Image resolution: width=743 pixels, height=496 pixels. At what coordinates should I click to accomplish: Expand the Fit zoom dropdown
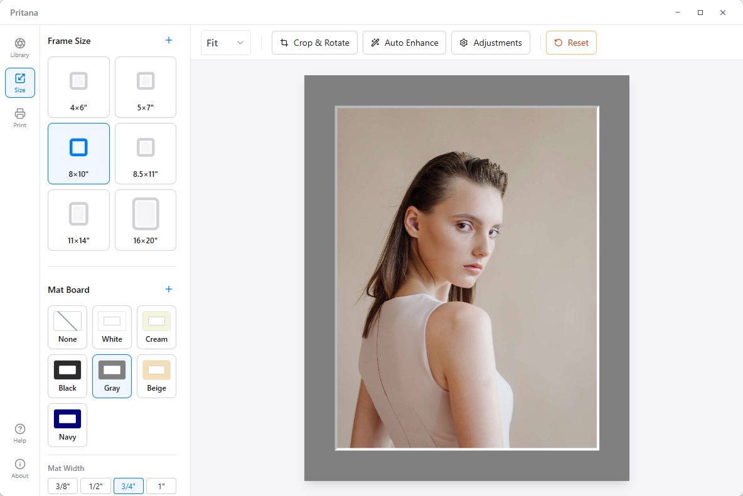(226, 43)
